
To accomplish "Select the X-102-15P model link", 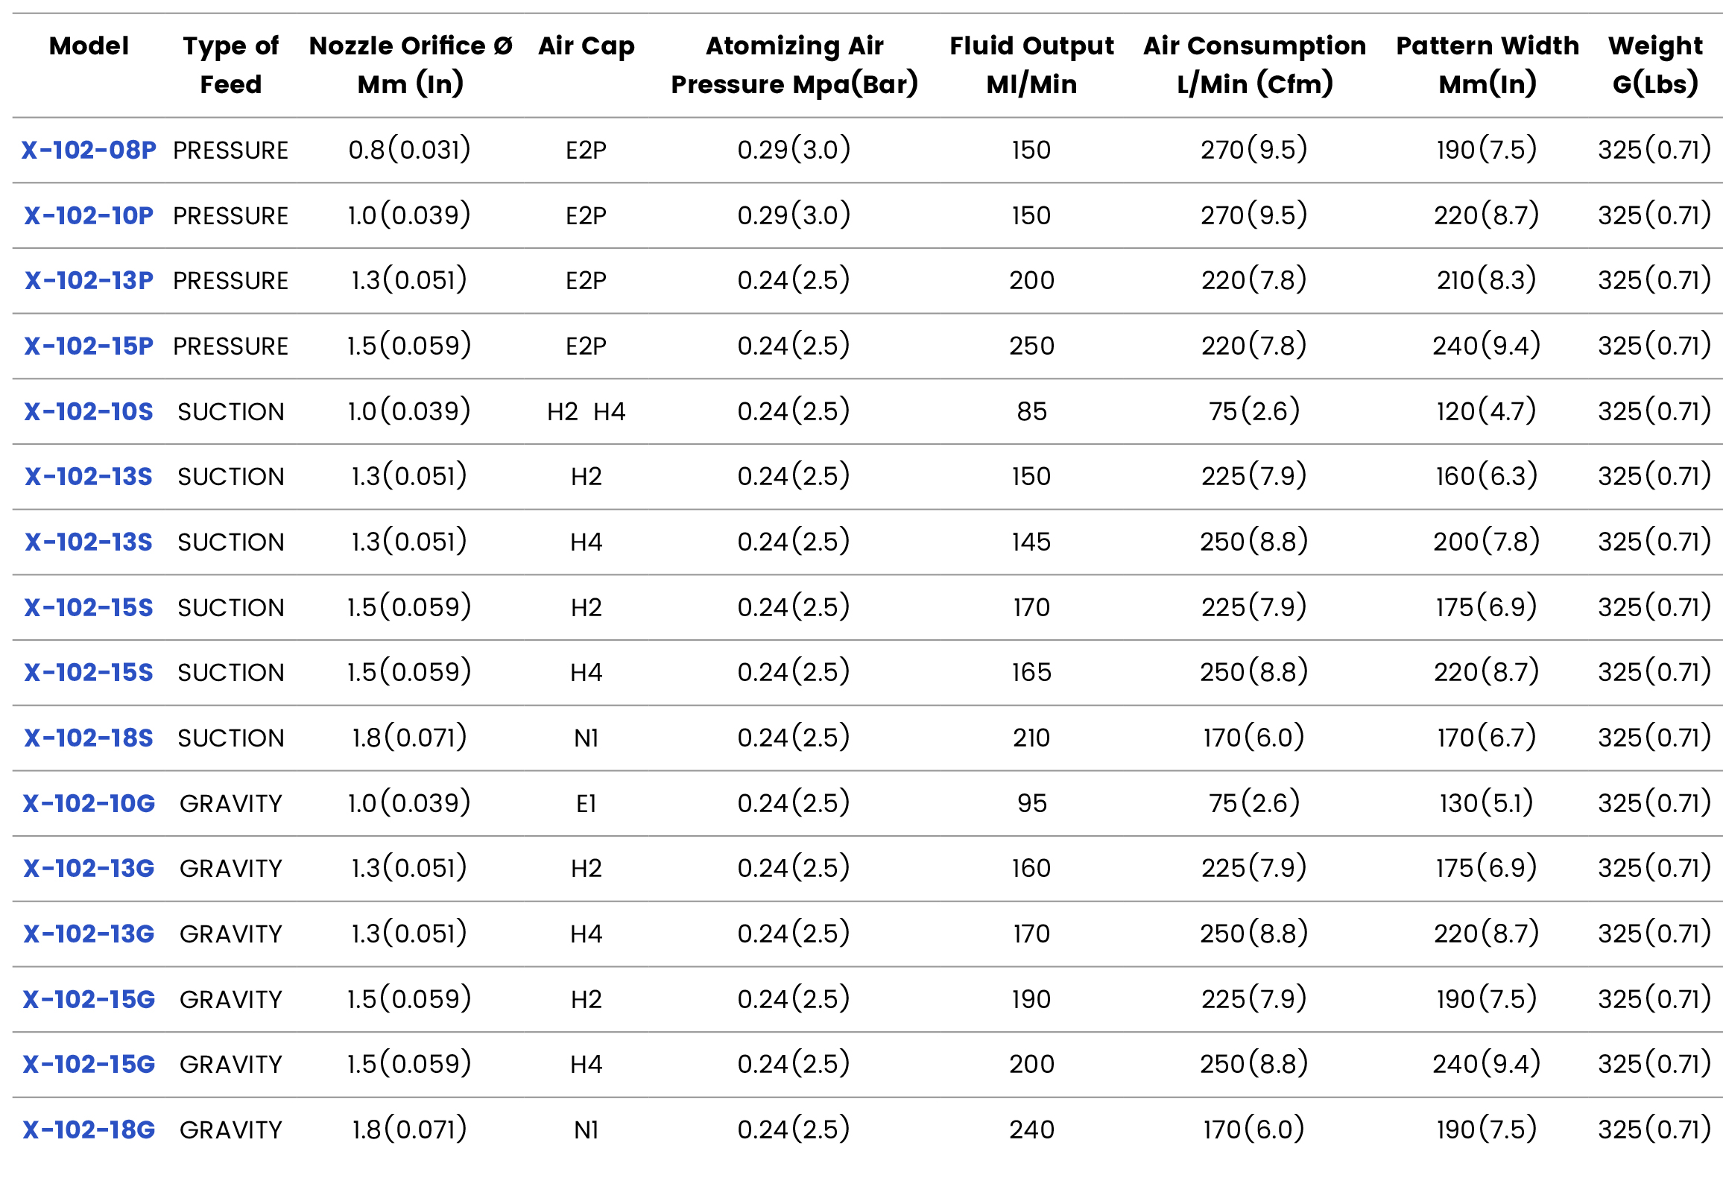I will tap(89, 346).
